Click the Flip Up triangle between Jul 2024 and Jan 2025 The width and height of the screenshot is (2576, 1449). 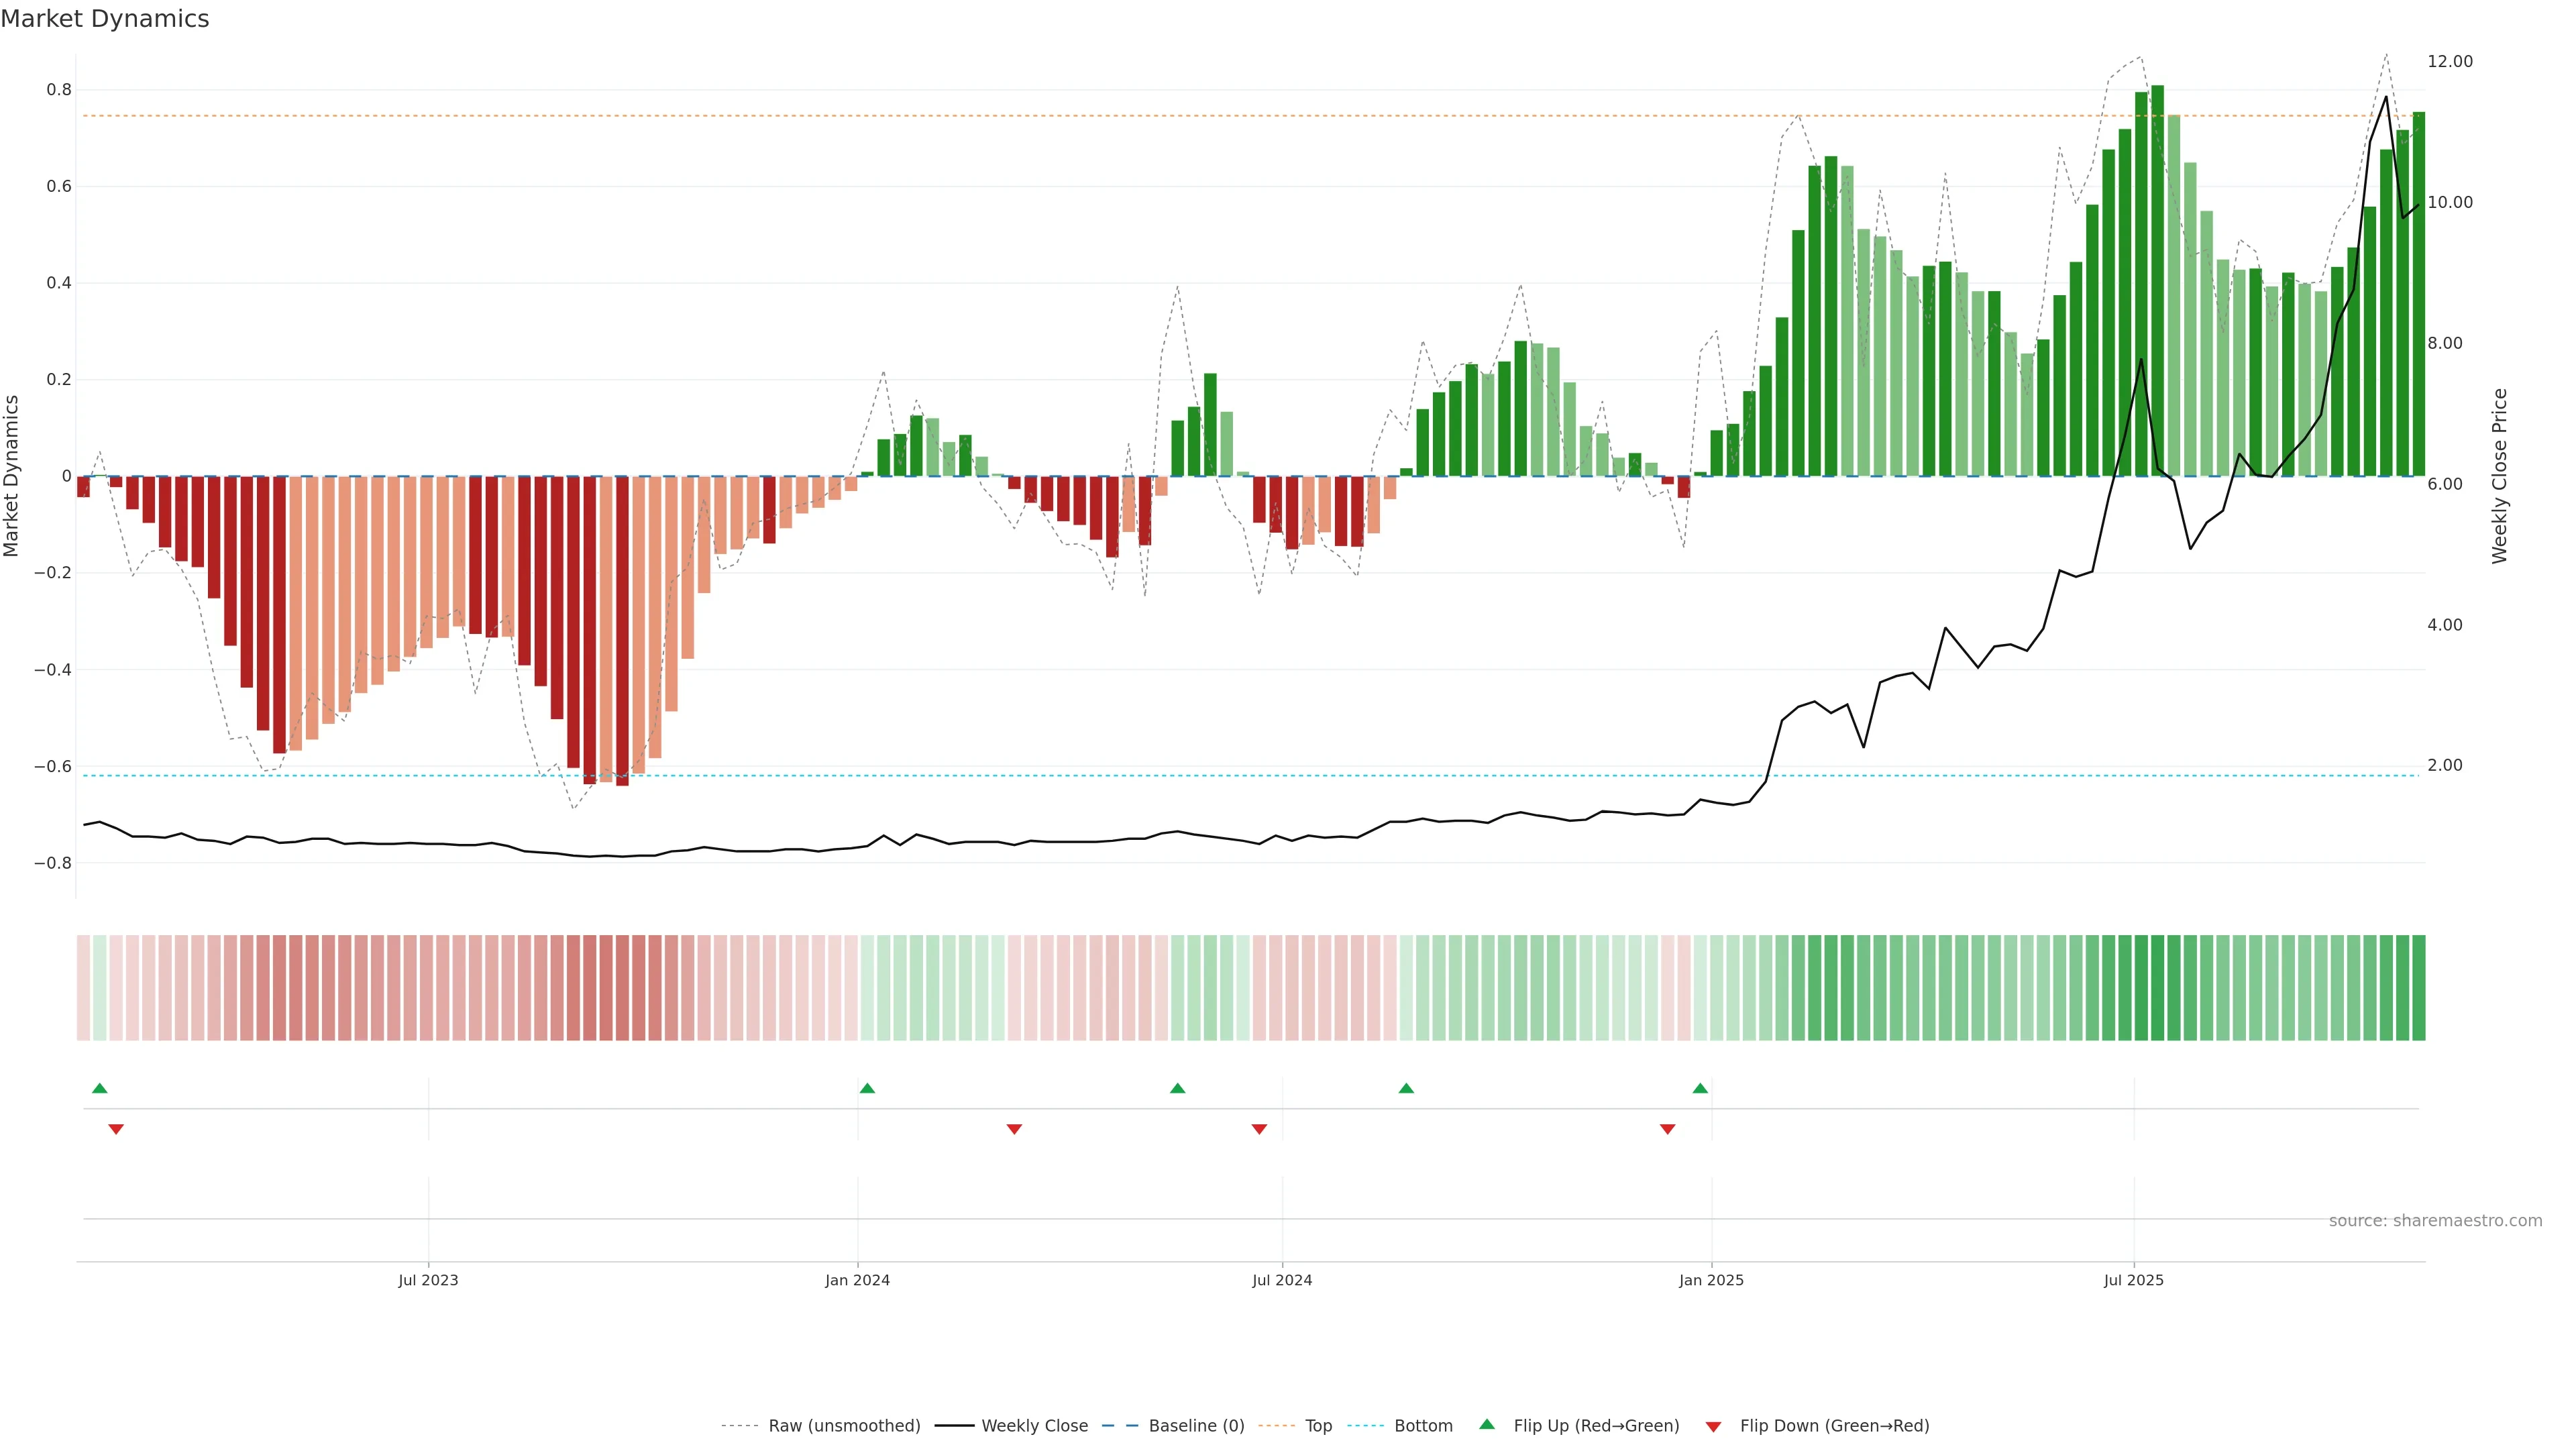tap(1406, 1088)
